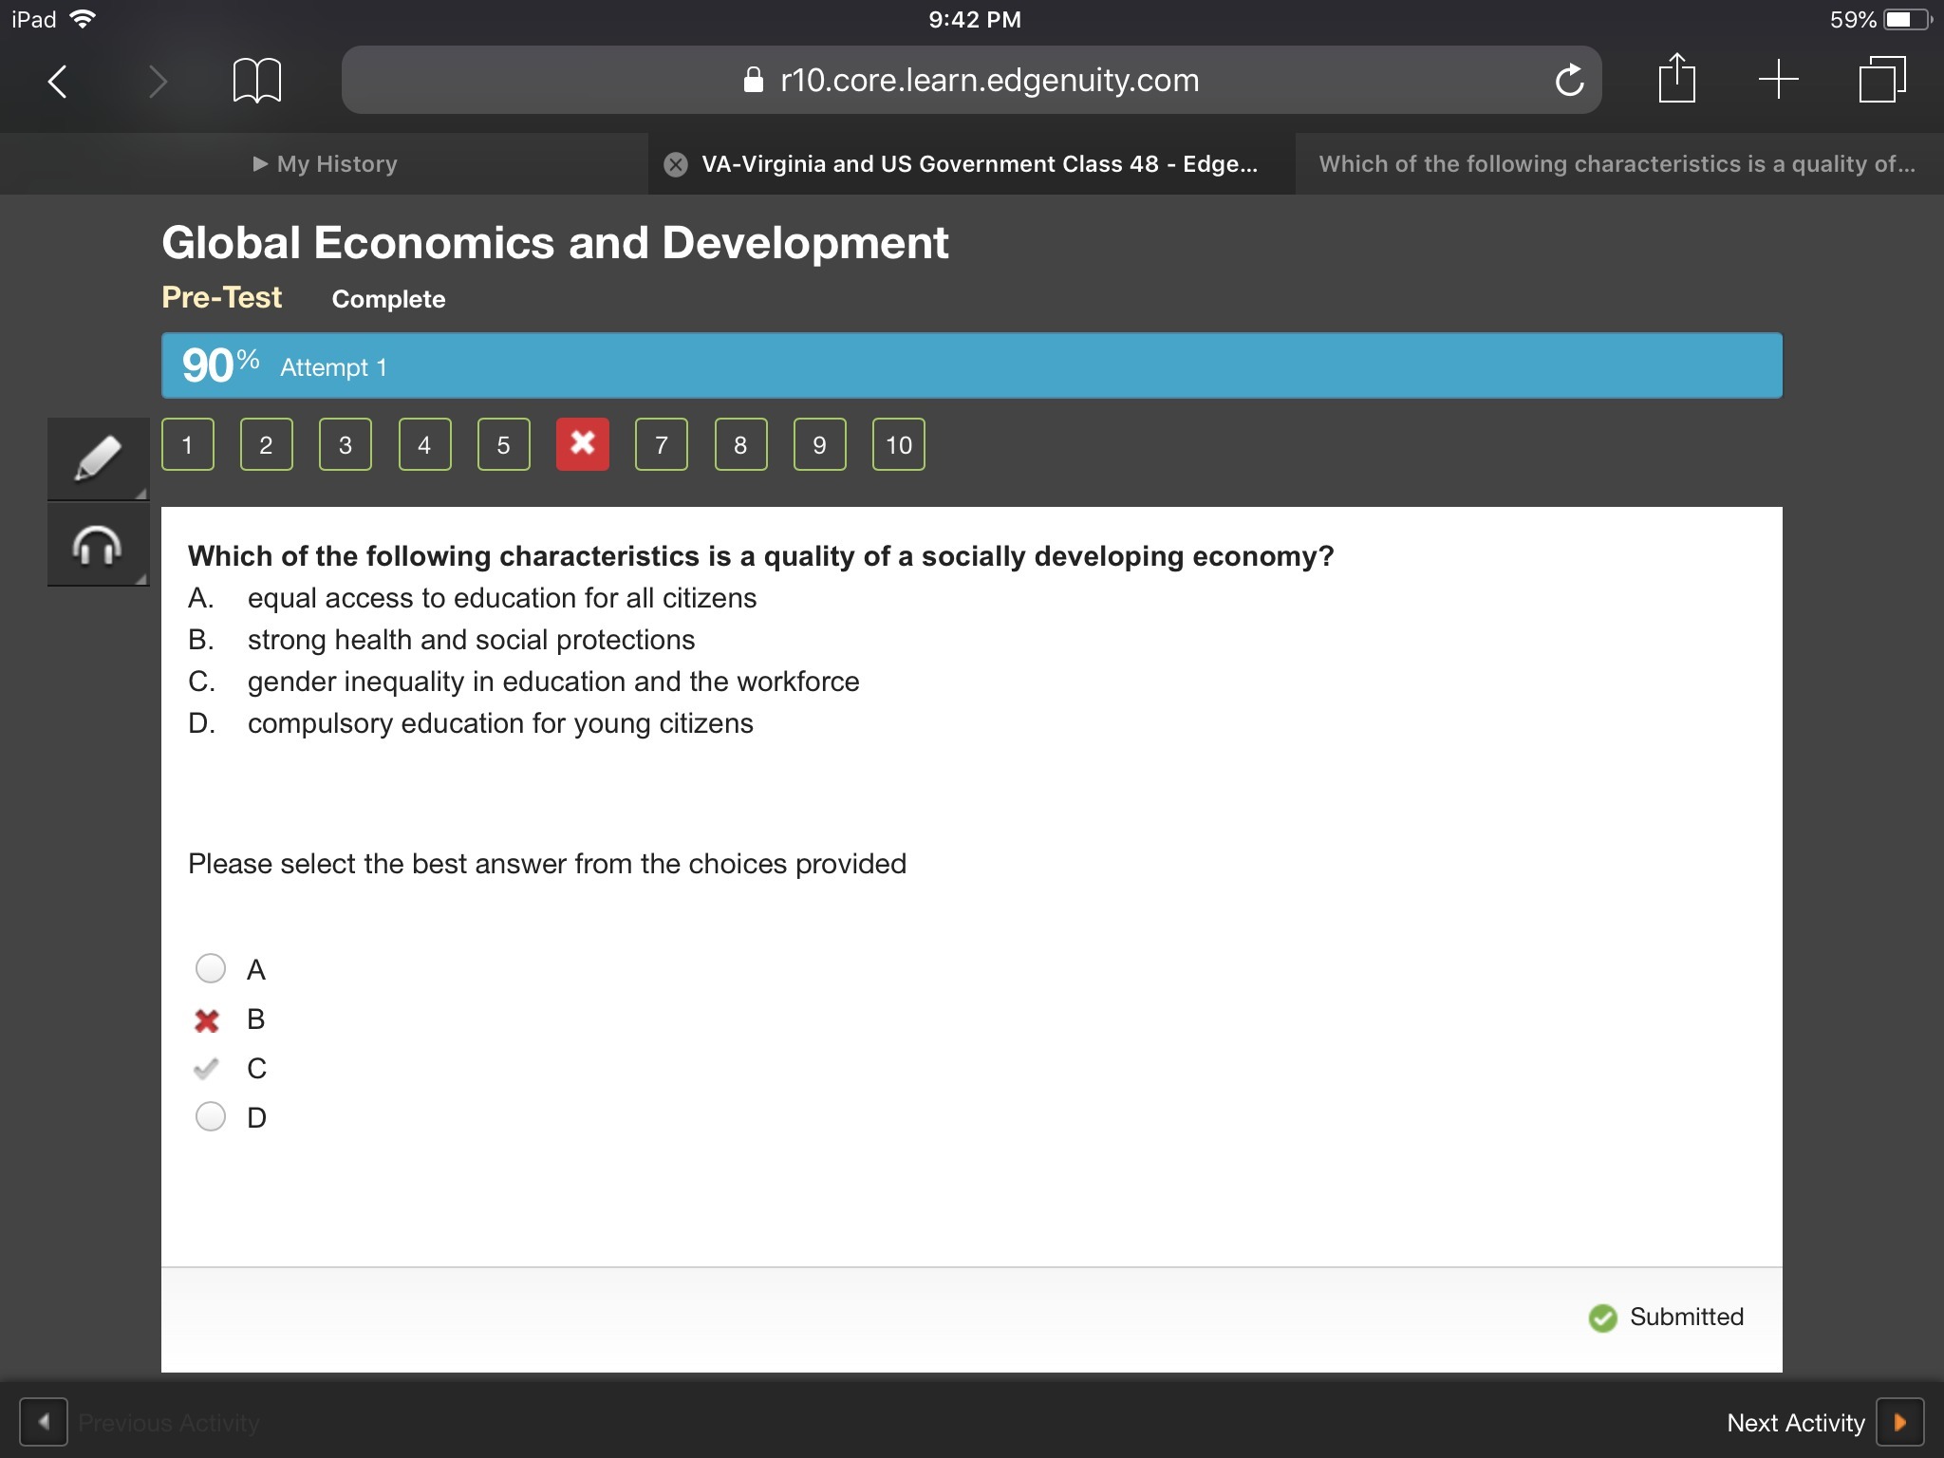This screenshot has width=1944, height=1458.
Task: Jump to question 7
Action: (x=662, y=444)
